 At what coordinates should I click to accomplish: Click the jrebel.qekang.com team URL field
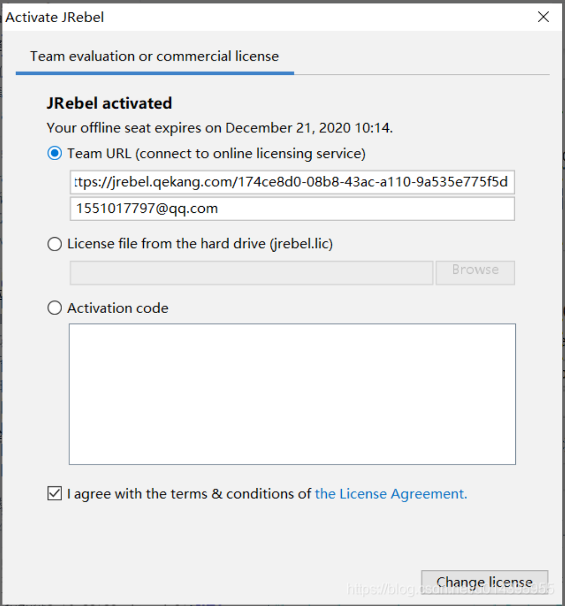tap(292, 182)
